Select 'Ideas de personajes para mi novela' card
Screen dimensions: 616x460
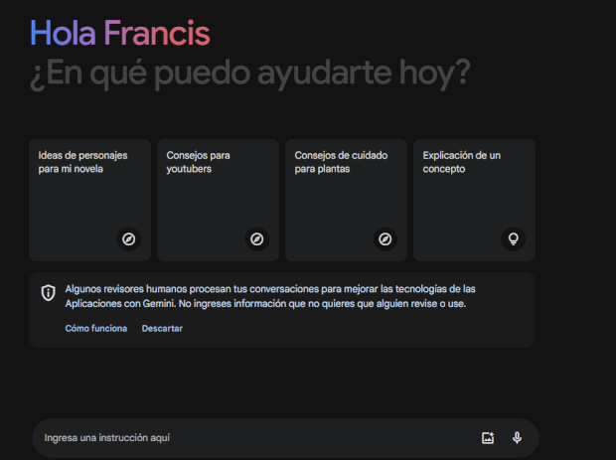click(x=90, y=200)
